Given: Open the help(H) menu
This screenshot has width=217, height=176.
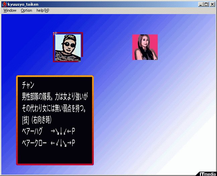Looking at the screenshot, I should point(43,10).
